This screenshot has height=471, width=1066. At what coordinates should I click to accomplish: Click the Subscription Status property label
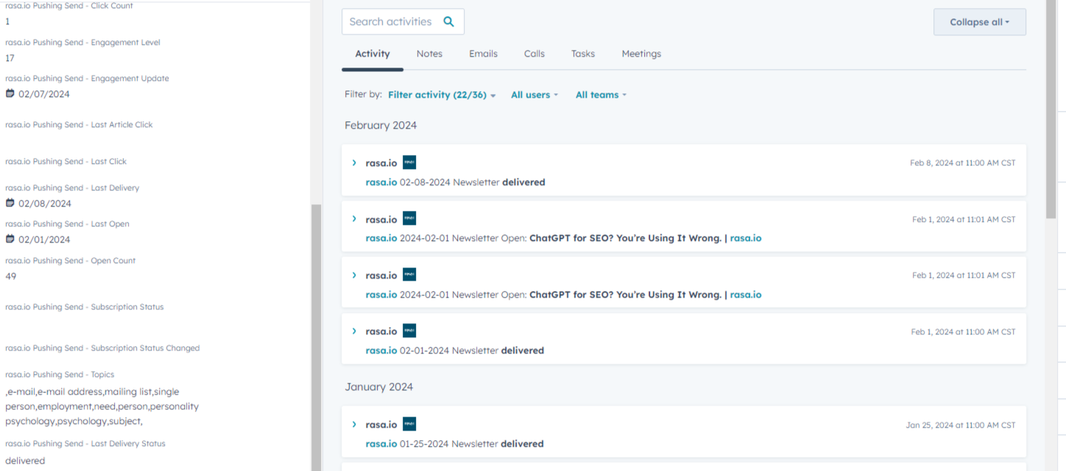[x=85, y=307]
